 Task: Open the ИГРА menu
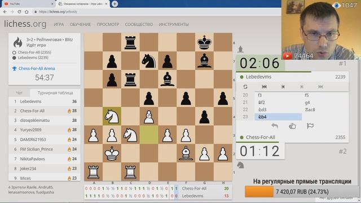[x=59, y=24]
